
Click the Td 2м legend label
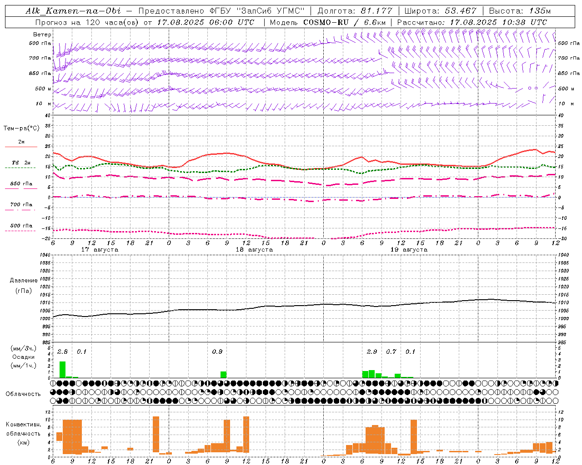pyautogui.click(x=21, y=163)
